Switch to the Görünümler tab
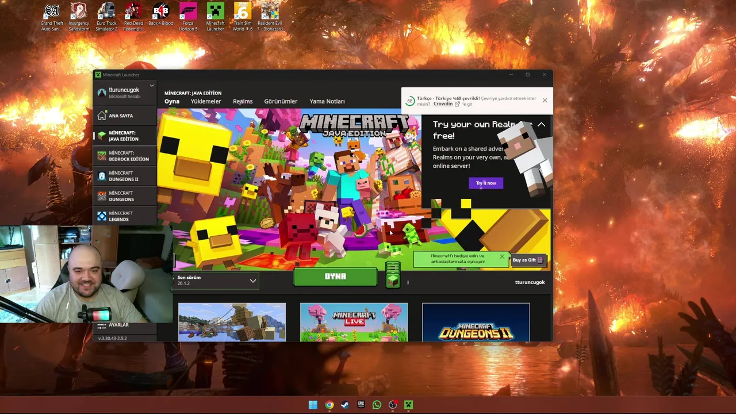 pos(281,101)
